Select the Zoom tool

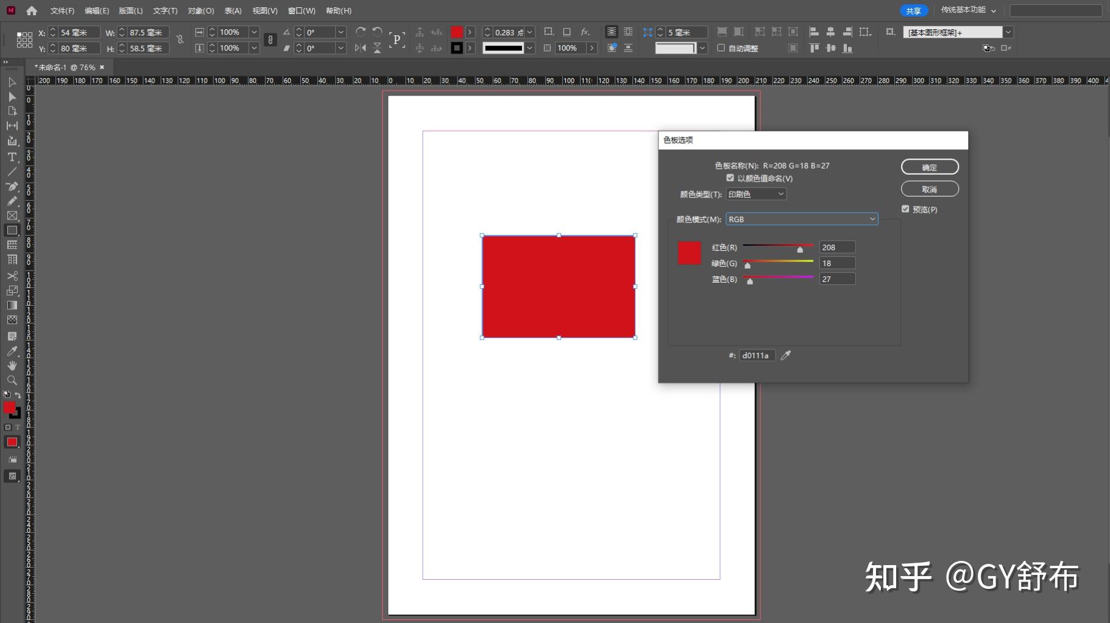pos(11,380)
